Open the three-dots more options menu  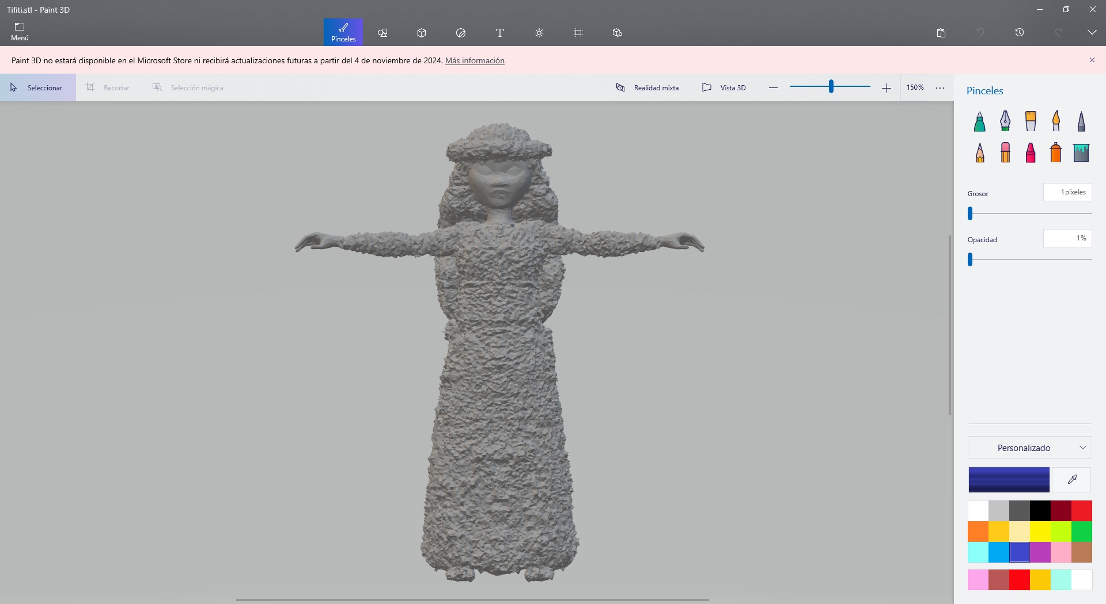tap(940, 88)
